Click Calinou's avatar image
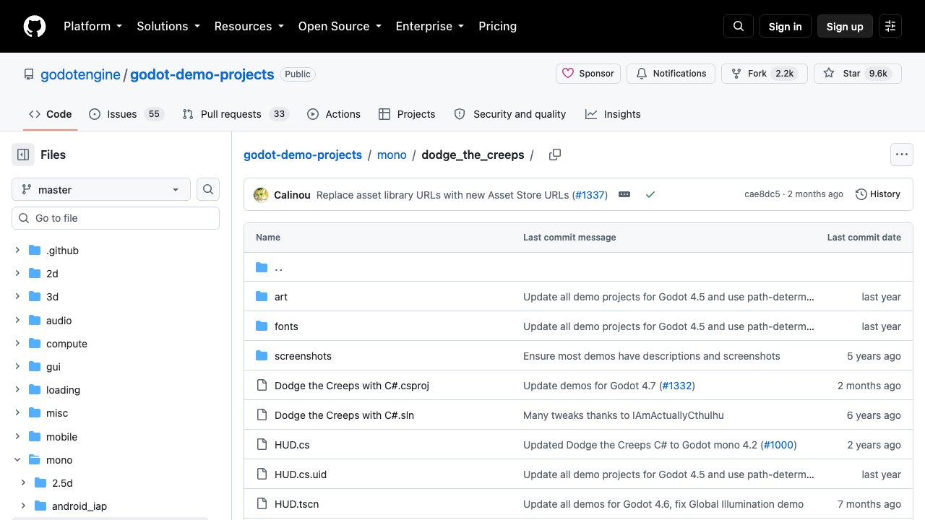The height and width of the screenshot is (520, 925). click(261, 194)
